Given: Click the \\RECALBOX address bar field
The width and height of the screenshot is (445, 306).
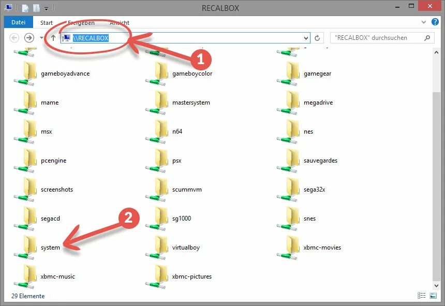Looking at the screenshot, I should click(185, 38).
